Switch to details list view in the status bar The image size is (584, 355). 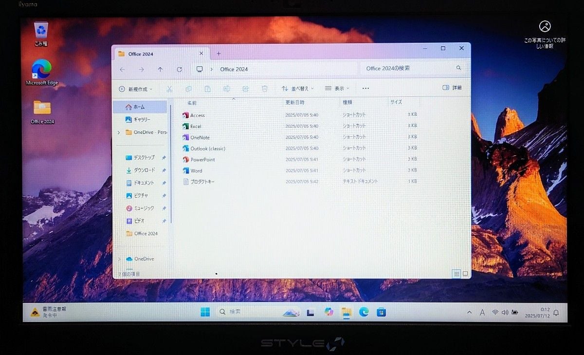pyautogui.click(x=456, y=274)
